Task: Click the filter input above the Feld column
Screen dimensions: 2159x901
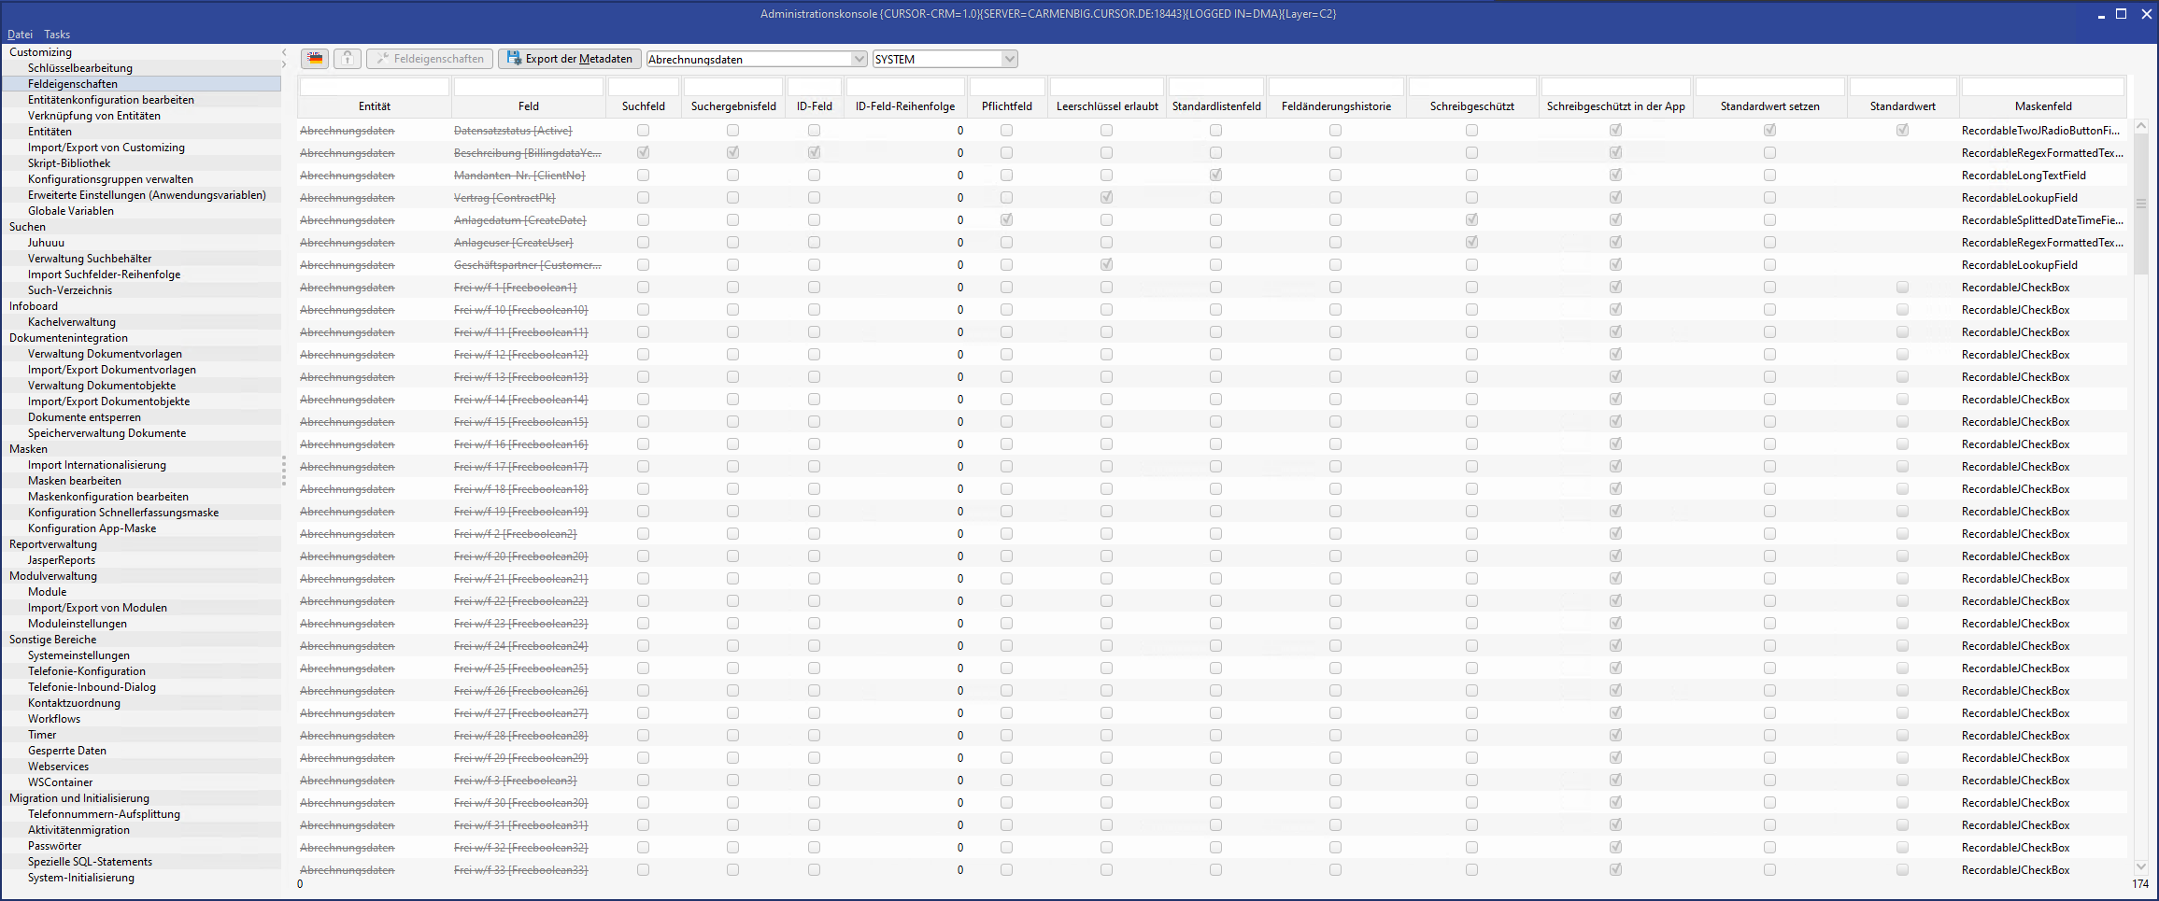Action: point(528,87)
